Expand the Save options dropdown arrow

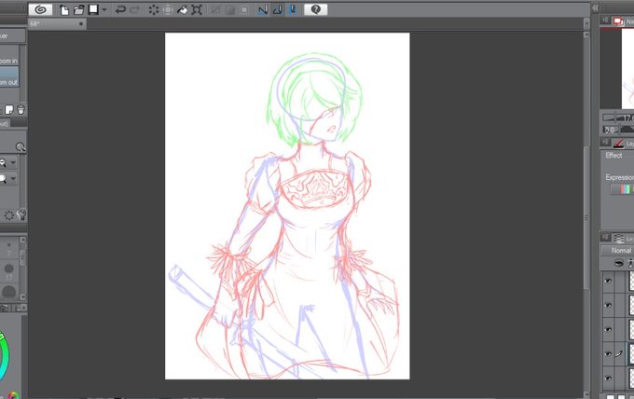pyautogui.click(x=103, y=9)
